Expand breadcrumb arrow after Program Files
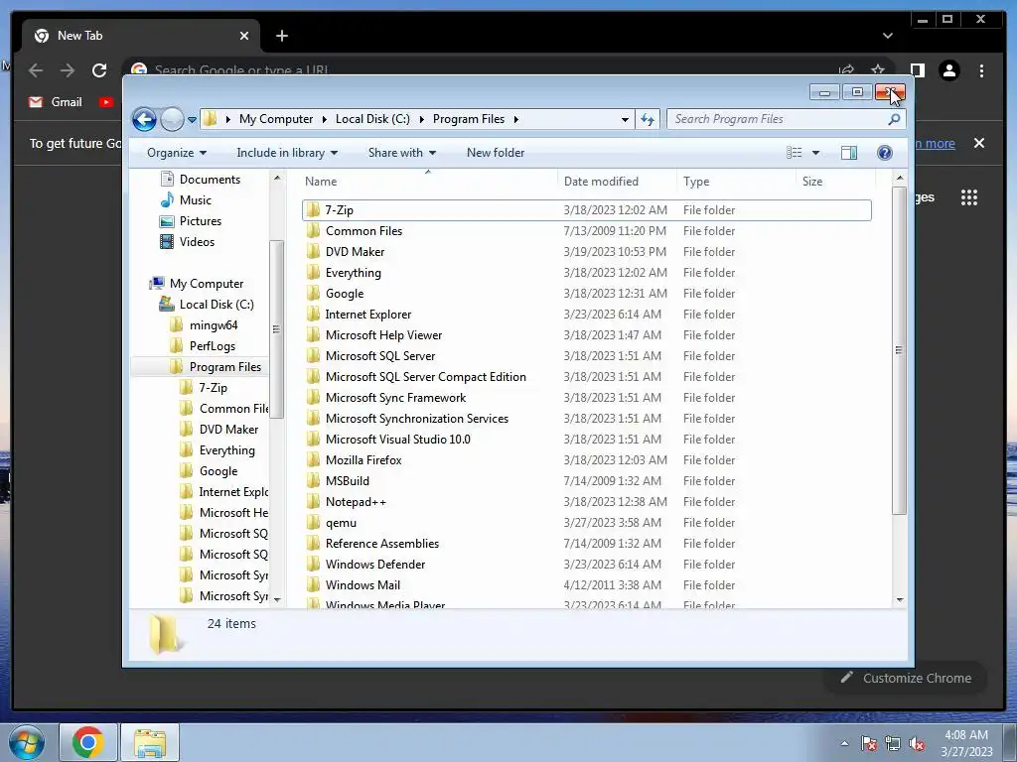This screenshot has height=762, width=1017. (516, 119)
